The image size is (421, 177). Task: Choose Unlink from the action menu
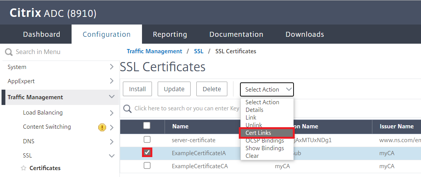pos(267,125)
